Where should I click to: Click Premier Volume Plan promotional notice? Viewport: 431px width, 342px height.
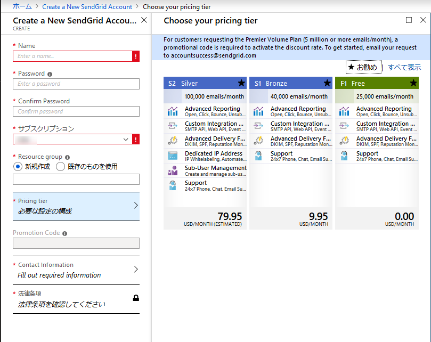coord(291,47)
